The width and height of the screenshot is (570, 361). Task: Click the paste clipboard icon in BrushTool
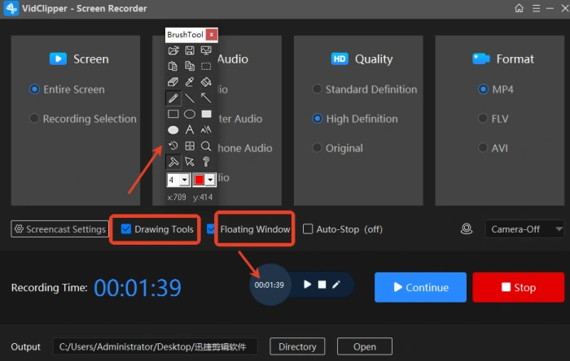[x=173, y=66]
